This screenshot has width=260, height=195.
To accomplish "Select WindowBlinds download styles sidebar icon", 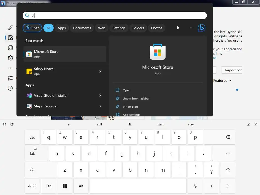I will pyautogui.click(x=10, y=38).
